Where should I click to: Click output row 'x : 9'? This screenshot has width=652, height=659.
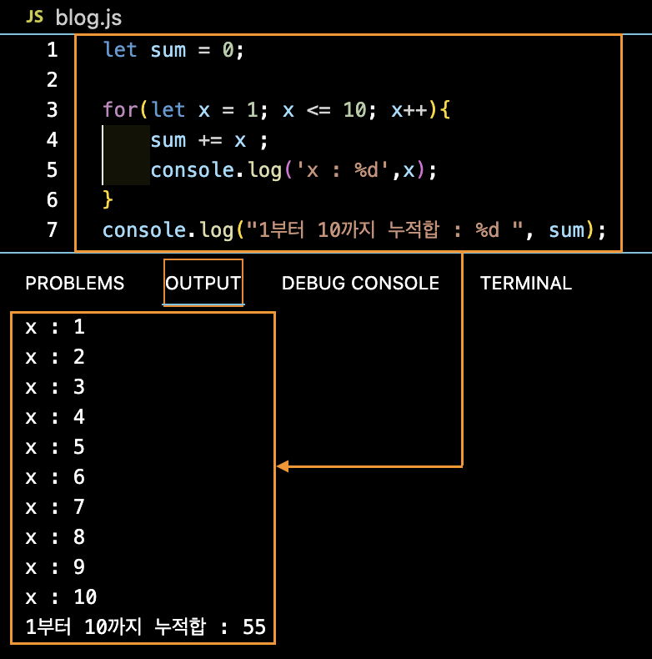pyautogui.click(x=55, y=567)
